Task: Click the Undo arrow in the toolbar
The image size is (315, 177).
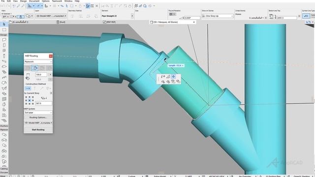Action: coord(3,6)
